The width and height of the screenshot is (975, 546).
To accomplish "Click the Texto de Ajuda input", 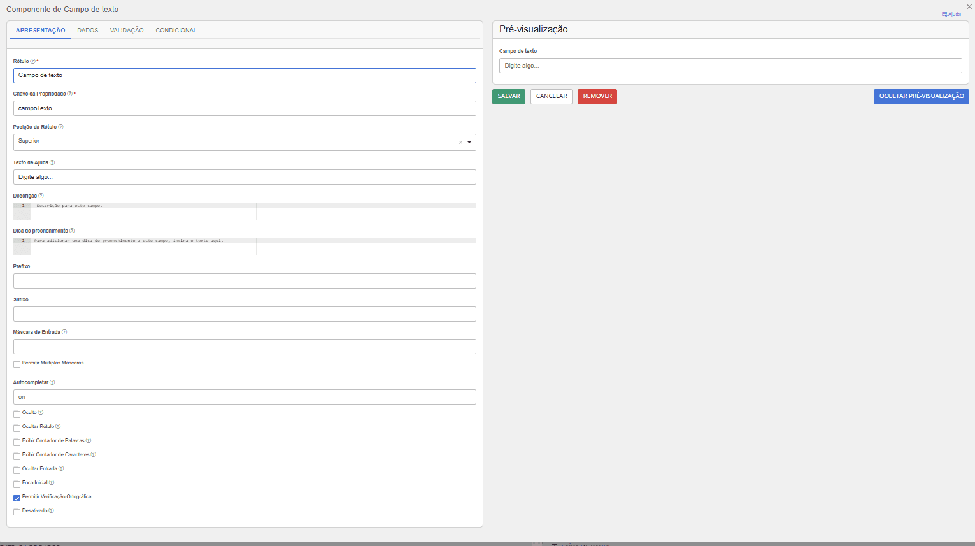I will 245,177.
